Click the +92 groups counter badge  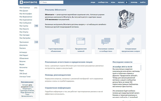pyautogui.click(x=36, y=26)
